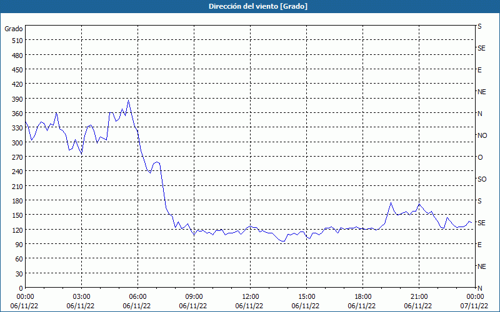Viewport: 500px width, 312px height.
Task: Click compass label 'E' level with 90
Action: coord(479,245)
